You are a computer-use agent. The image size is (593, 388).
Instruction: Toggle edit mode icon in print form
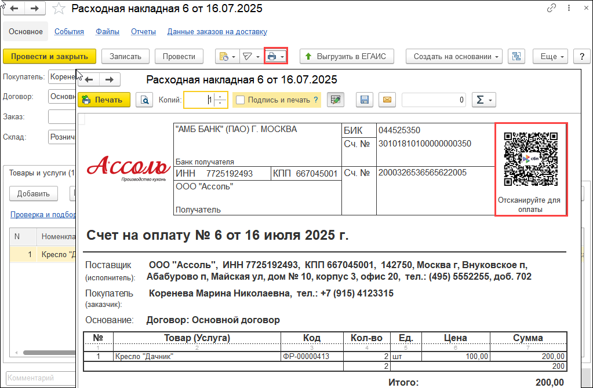(336, 100)
